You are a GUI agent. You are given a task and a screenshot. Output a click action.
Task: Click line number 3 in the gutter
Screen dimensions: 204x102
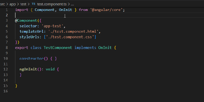[x=7, y=21]
